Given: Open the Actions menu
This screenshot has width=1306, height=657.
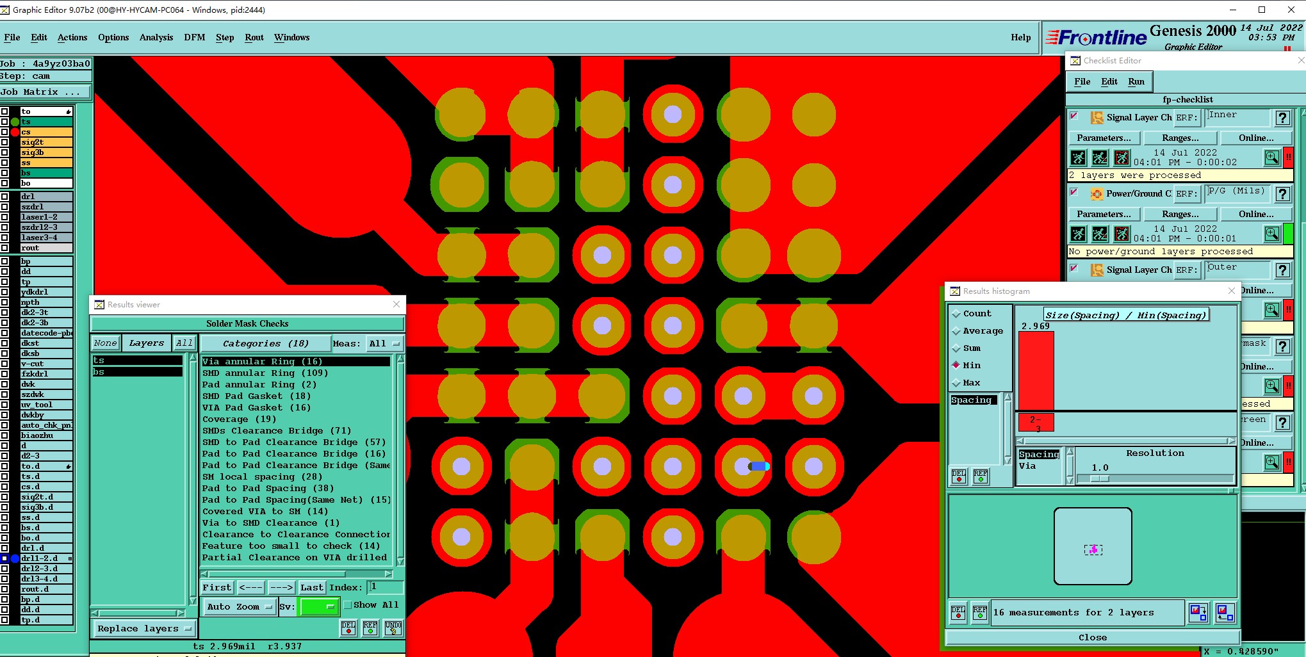Looking at the screenshot, I should [72, 38].
